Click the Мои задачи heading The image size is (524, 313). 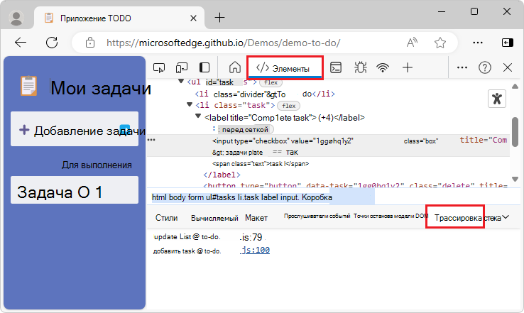(x=101, y=88)
